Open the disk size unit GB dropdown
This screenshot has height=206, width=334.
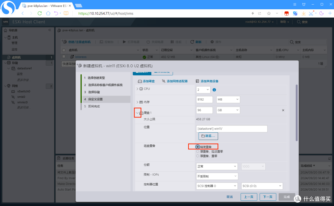(228, 110)
